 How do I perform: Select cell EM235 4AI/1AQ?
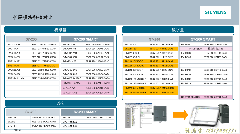point(18,78)
